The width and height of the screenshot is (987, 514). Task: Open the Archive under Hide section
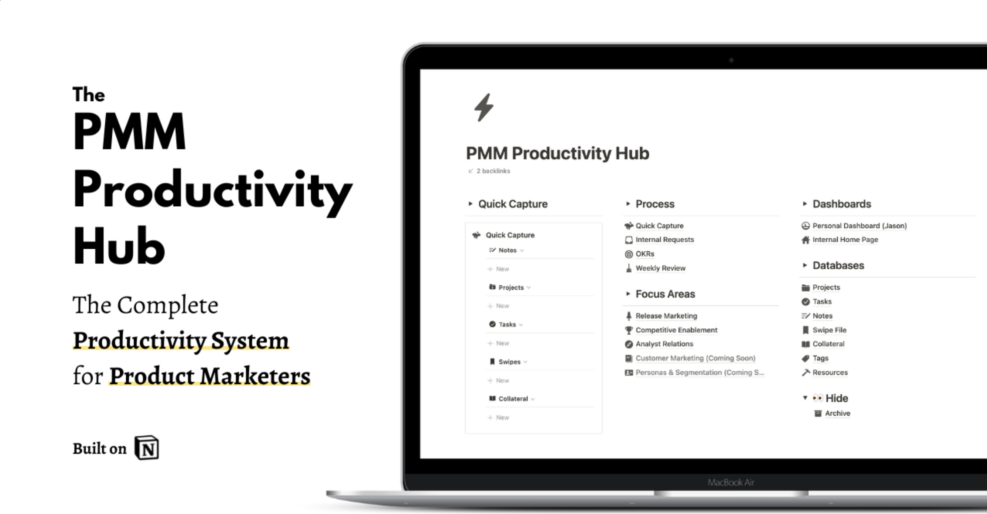coord(837,413)
